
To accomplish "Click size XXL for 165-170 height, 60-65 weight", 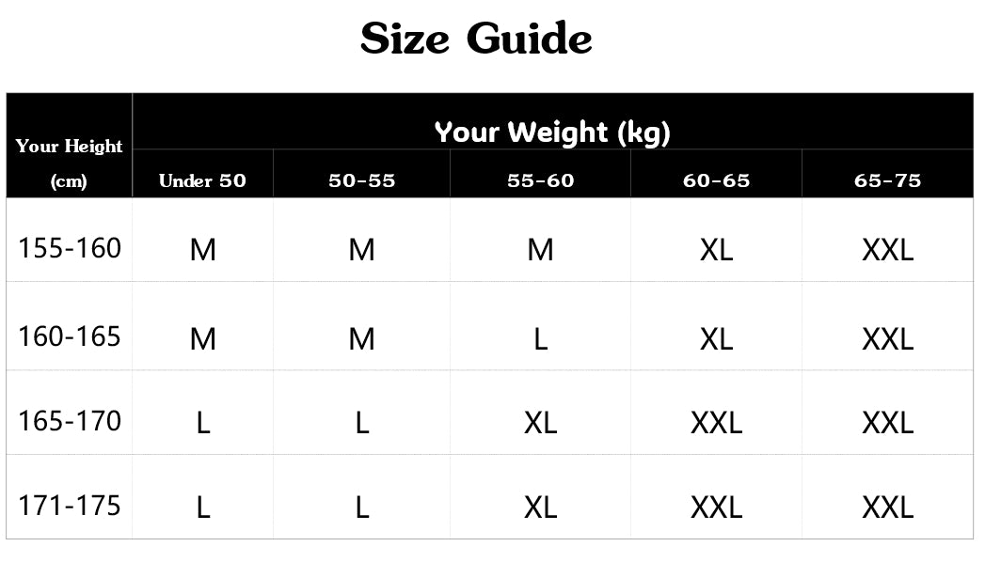I will tap(716, 423).
